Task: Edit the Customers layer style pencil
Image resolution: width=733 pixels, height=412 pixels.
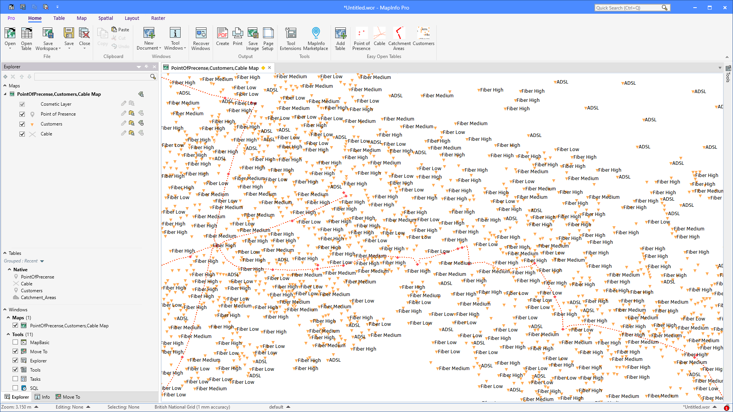Action: (x=123, y=123)
